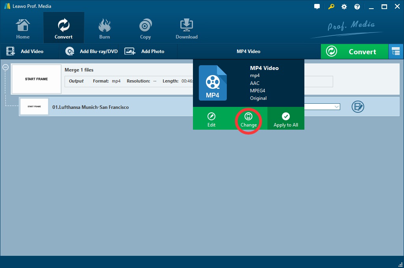Click the Lufthansa video START FRAME thumbnail
The height and width of the screenshot is (268, 404).
[34, 106]
